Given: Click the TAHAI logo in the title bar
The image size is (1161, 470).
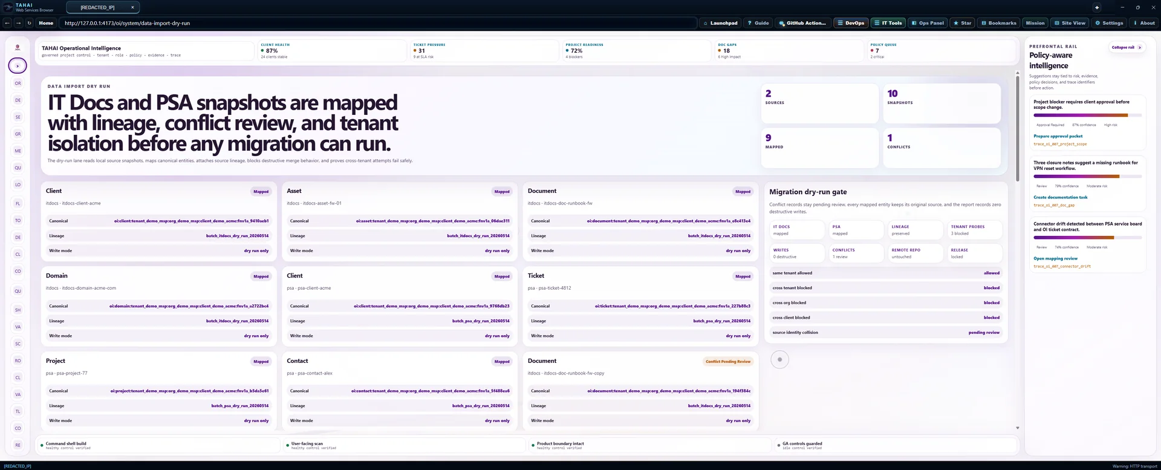Looking at the screenshot, I should pyautogui.click(x=8, y=7).
